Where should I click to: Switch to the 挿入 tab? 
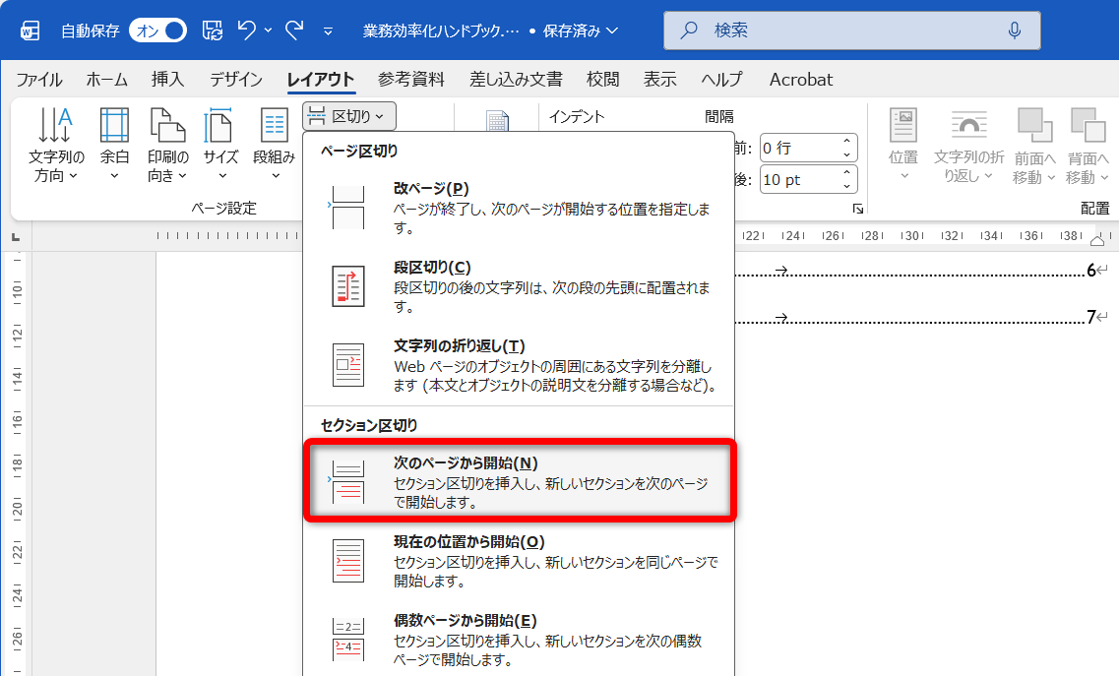[167, 80]
